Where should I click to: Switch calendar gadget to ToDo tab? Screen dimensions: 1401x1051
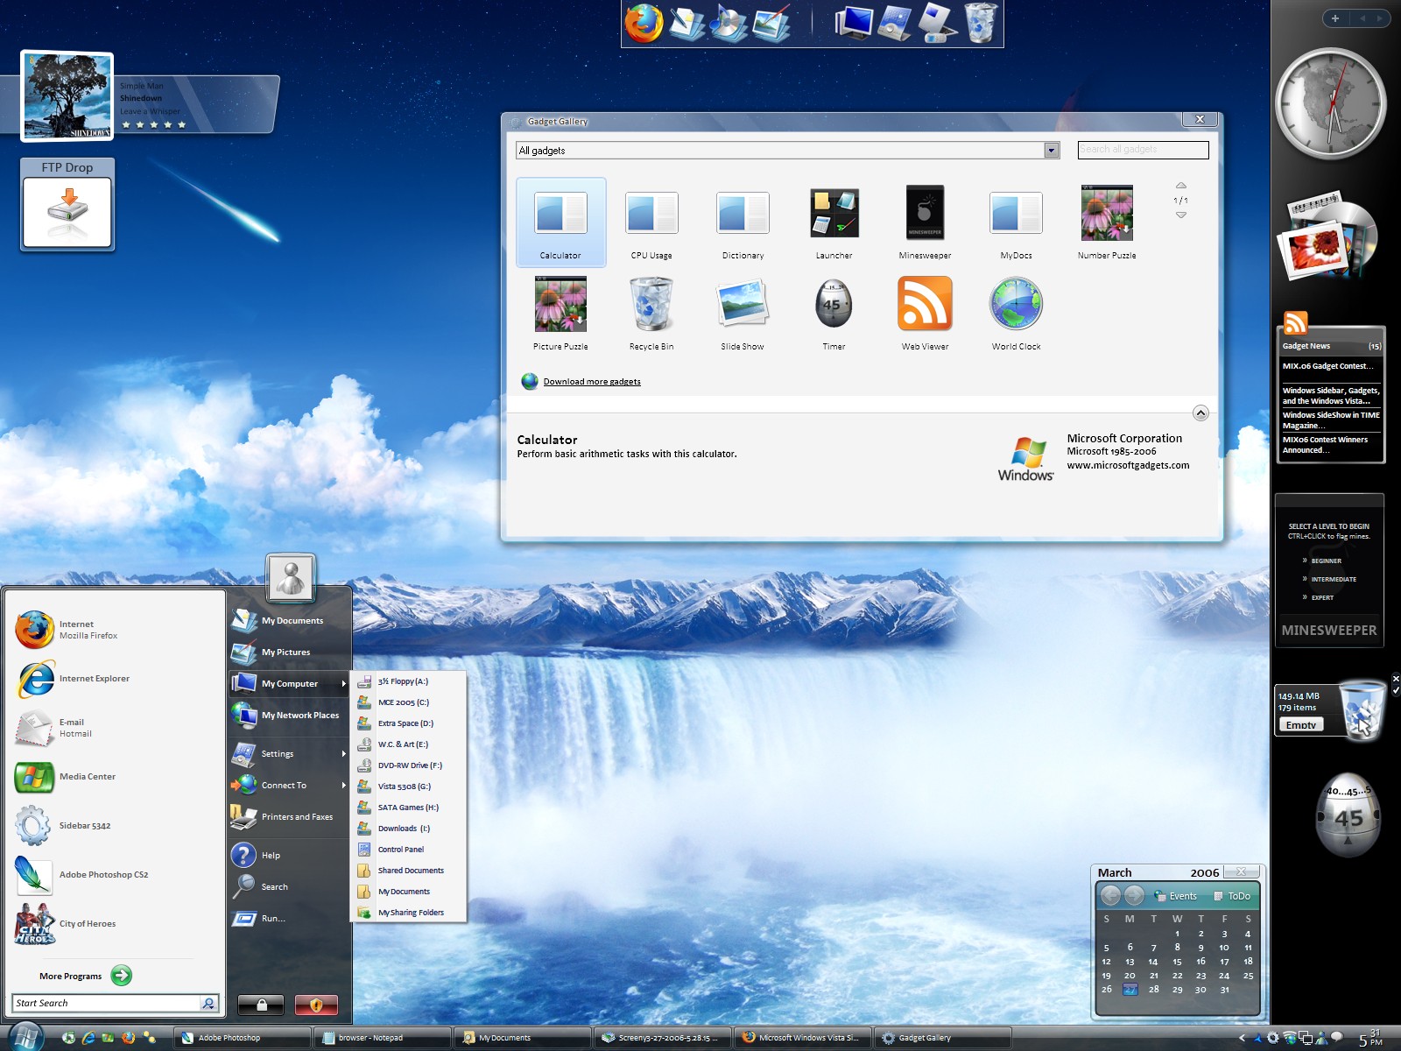click(x=1232, y=896)
